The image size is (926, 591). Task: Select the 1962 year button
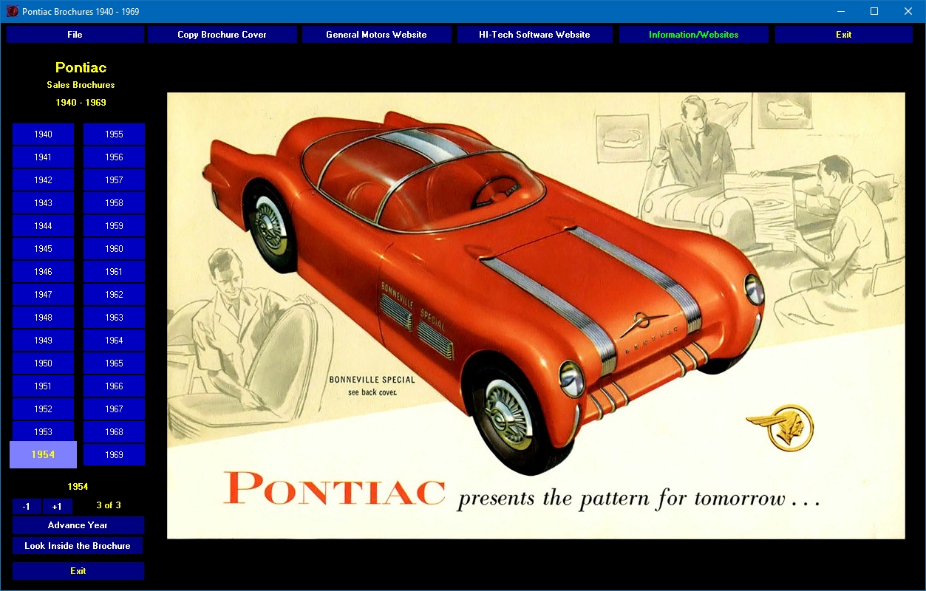114,295
